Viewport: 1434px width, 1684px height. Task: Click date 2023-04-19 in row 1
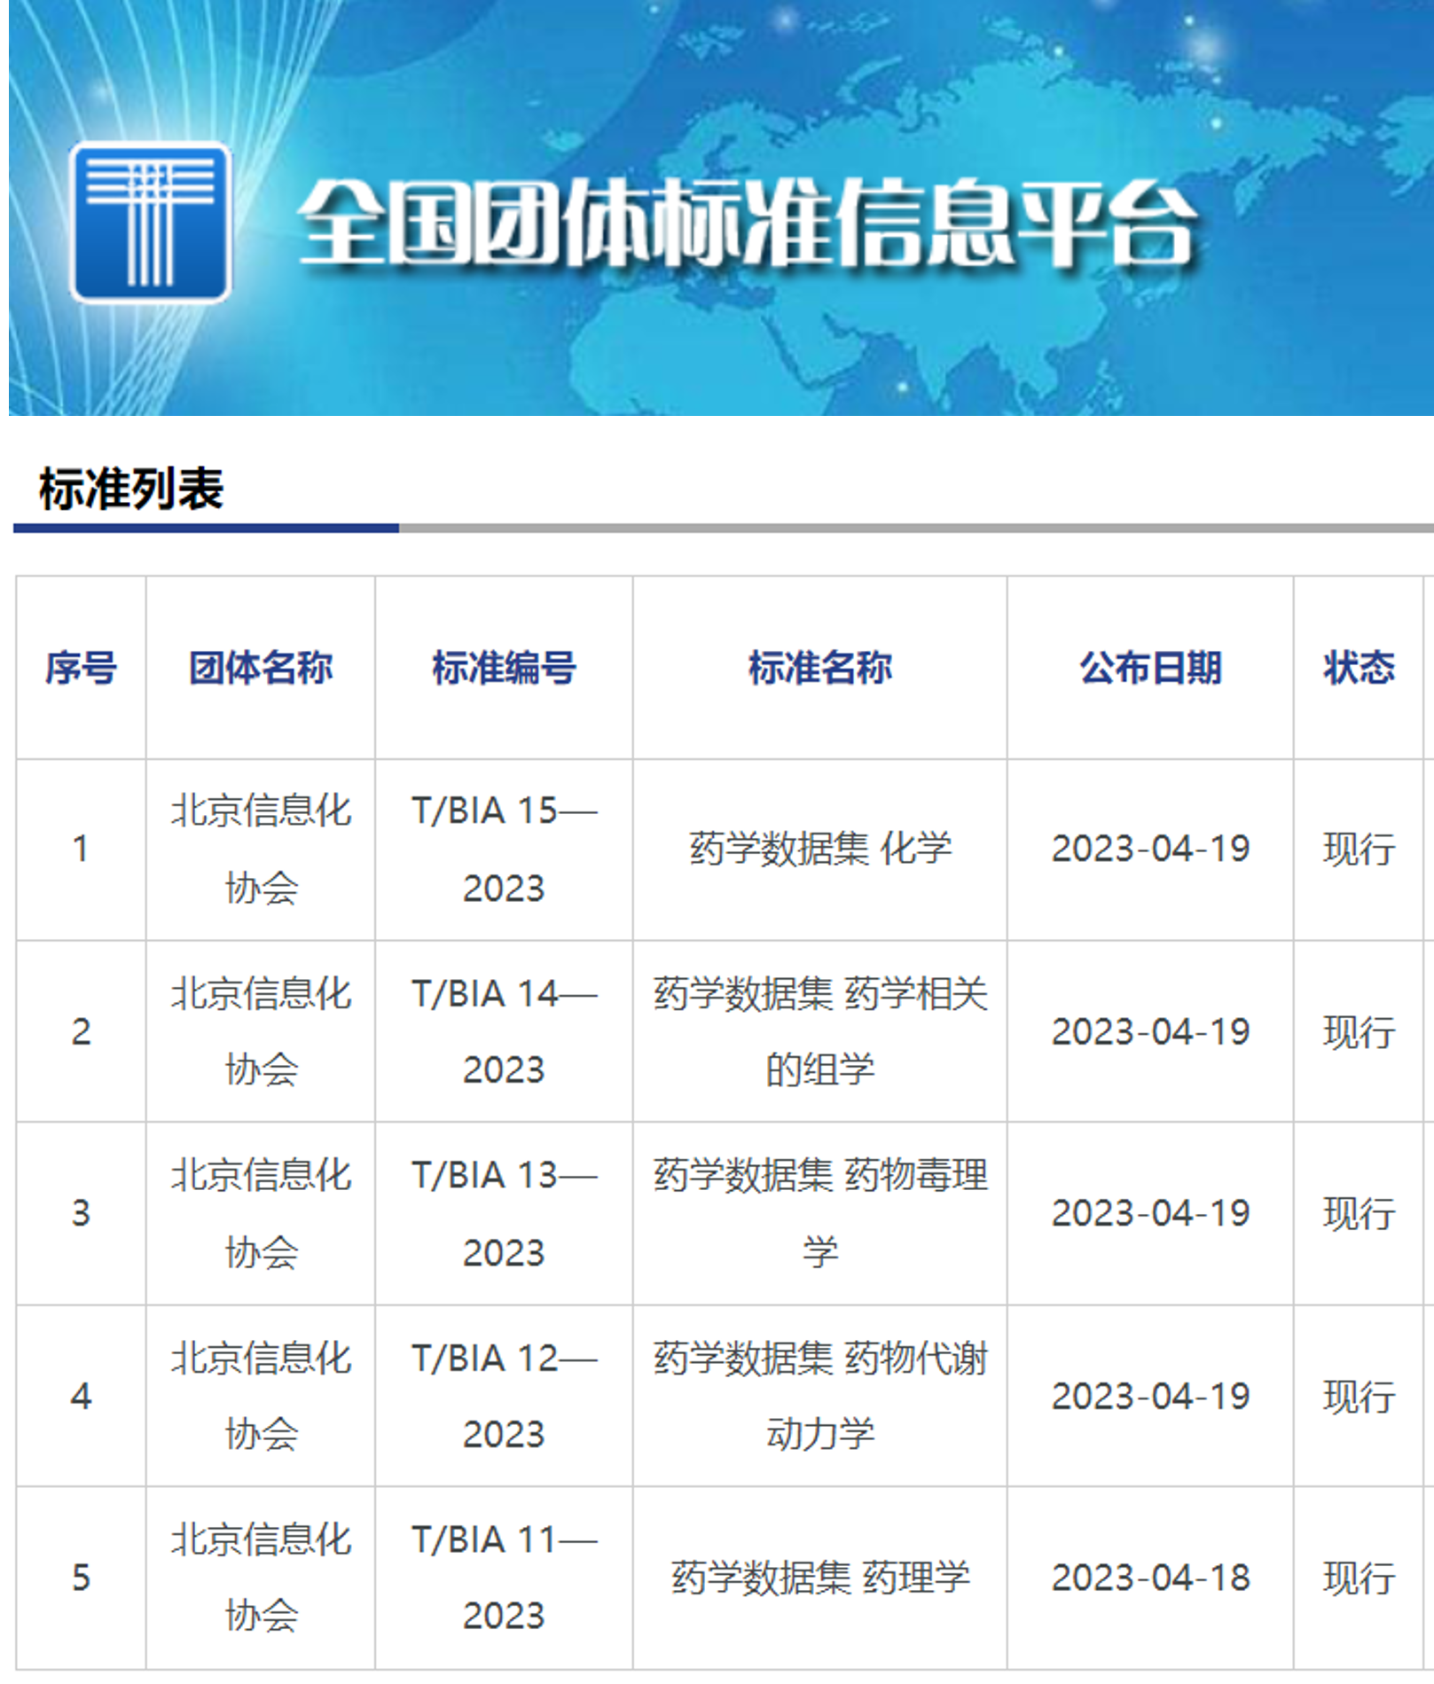coord(1150,849)
